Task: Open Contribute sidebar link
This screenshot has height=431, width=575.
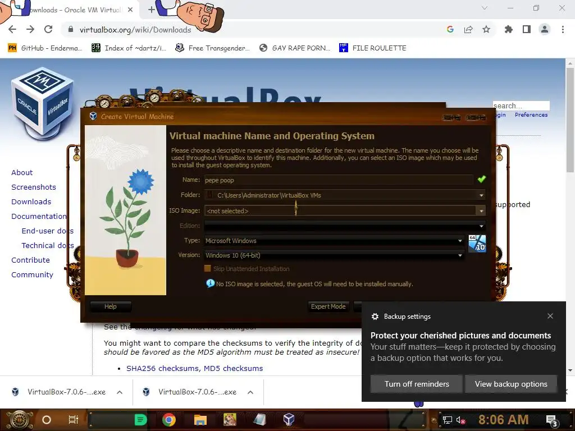Action: (30, 260)
